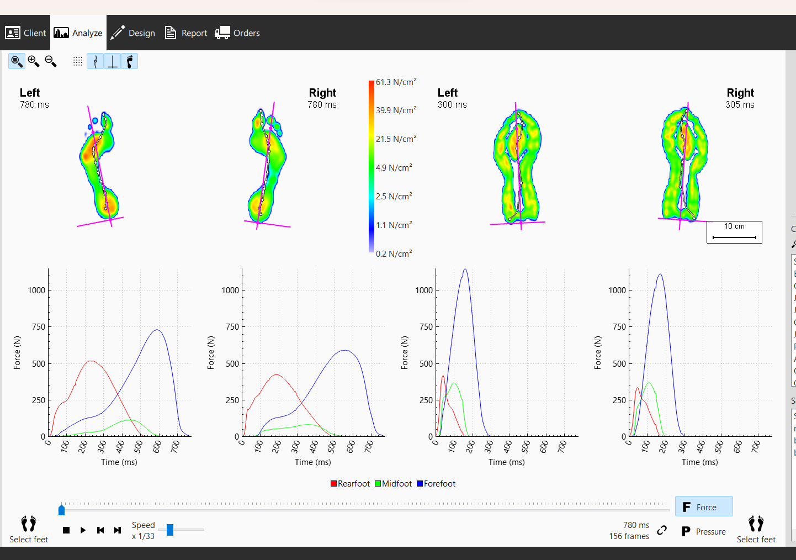Switch to the Design tab

point(132,33)
